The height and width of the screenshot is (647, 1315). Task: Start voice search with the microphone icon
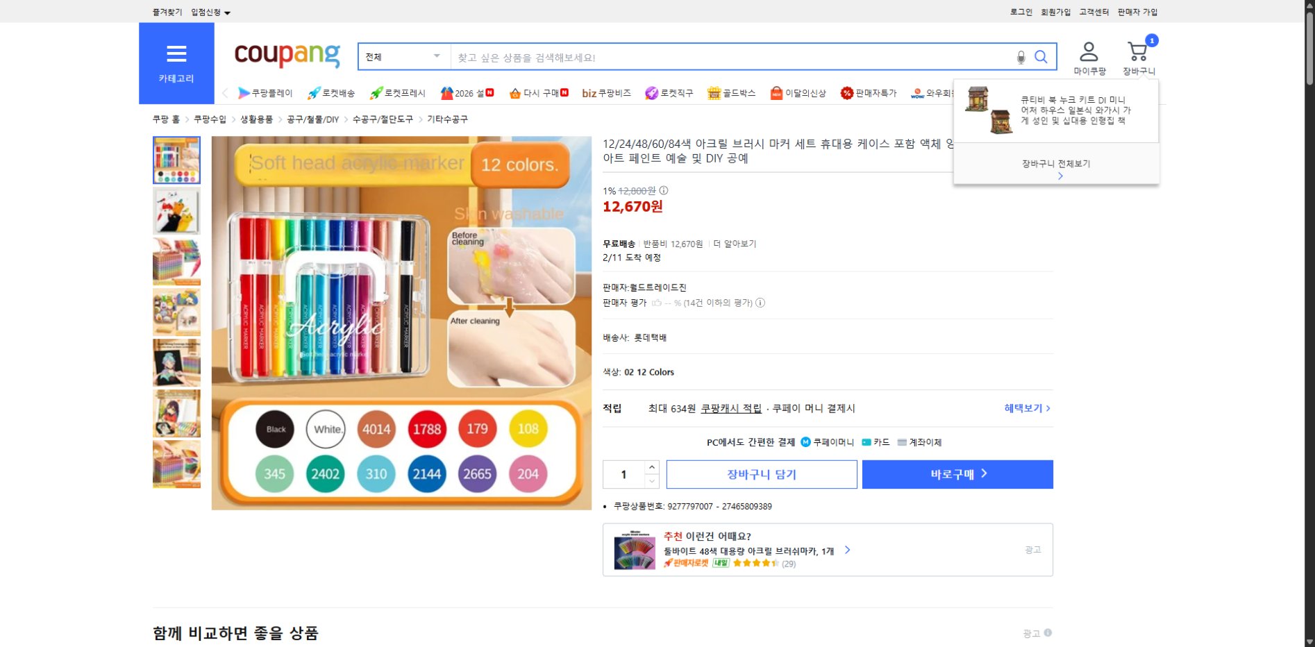pos(1020,58)
